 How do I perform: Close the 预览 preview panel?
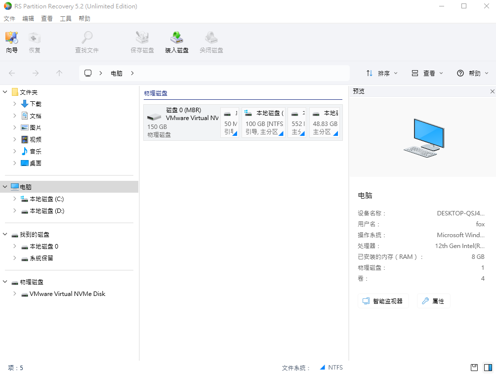point(492,91)
